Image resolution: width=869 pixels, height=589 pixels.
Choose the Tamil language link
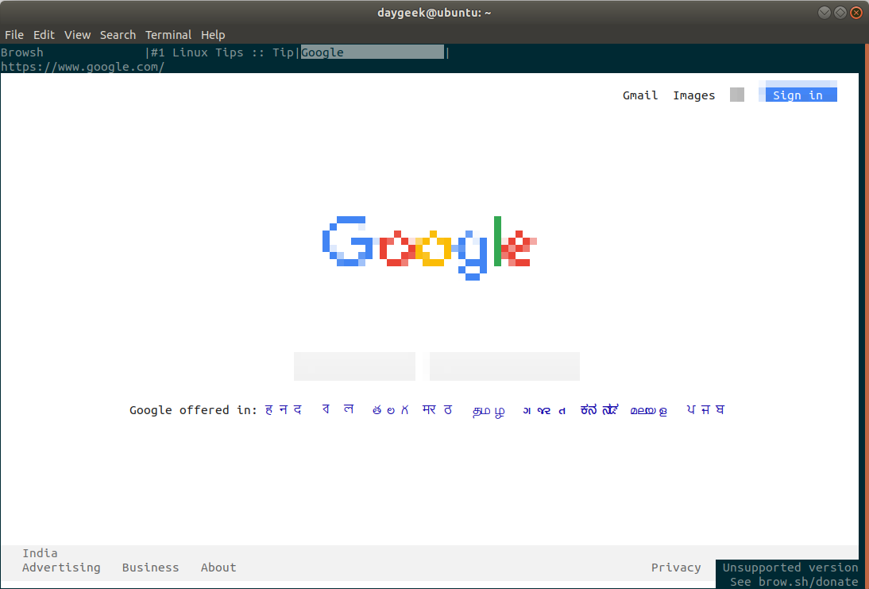[x=489, y=410]
